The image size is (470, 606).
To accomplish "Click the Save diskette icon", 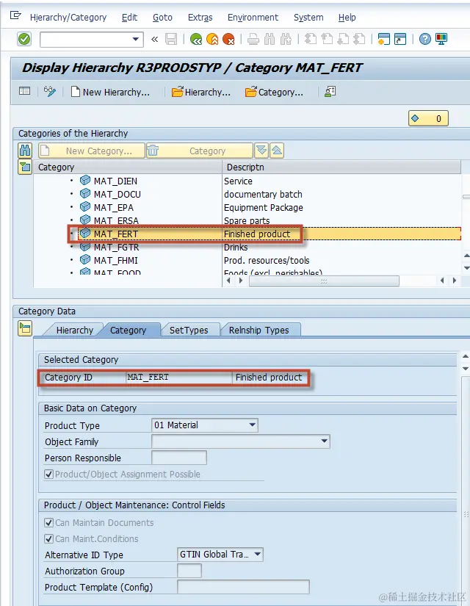I will [x=171, y=39].
